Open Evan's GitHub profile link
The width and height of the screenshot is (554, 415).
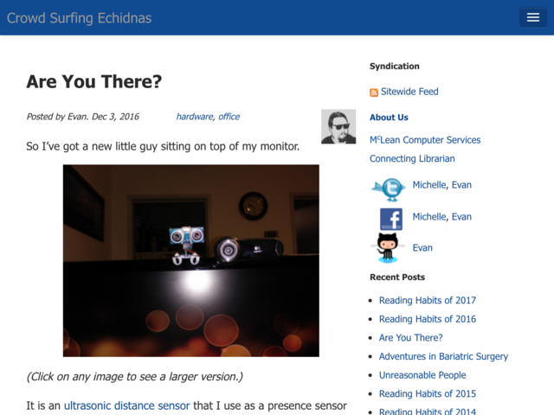tap(422, 248)
